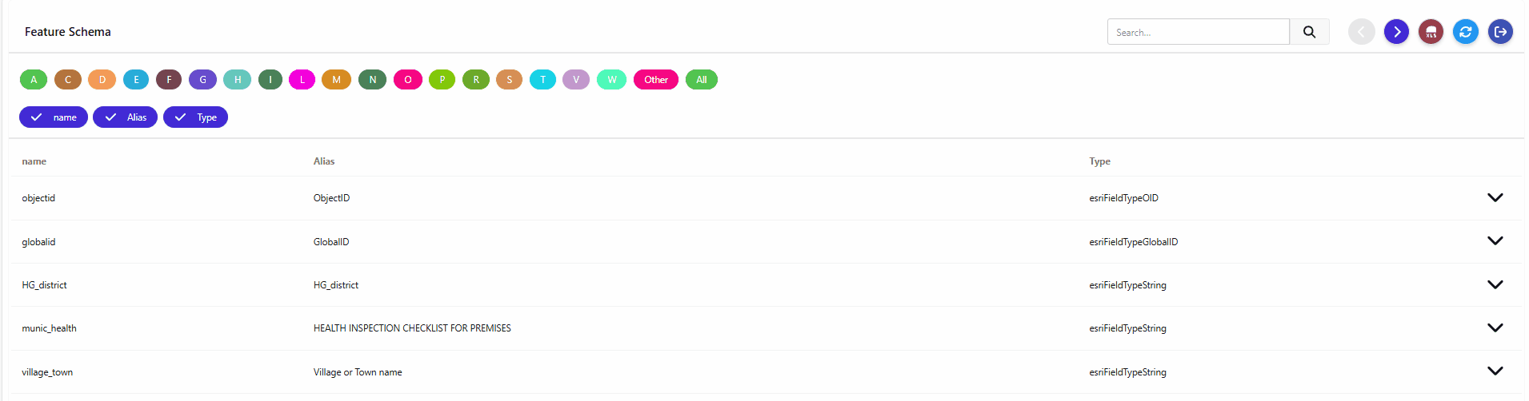
Task: Sort by the Alias column header
Action: tap(324, 161)
